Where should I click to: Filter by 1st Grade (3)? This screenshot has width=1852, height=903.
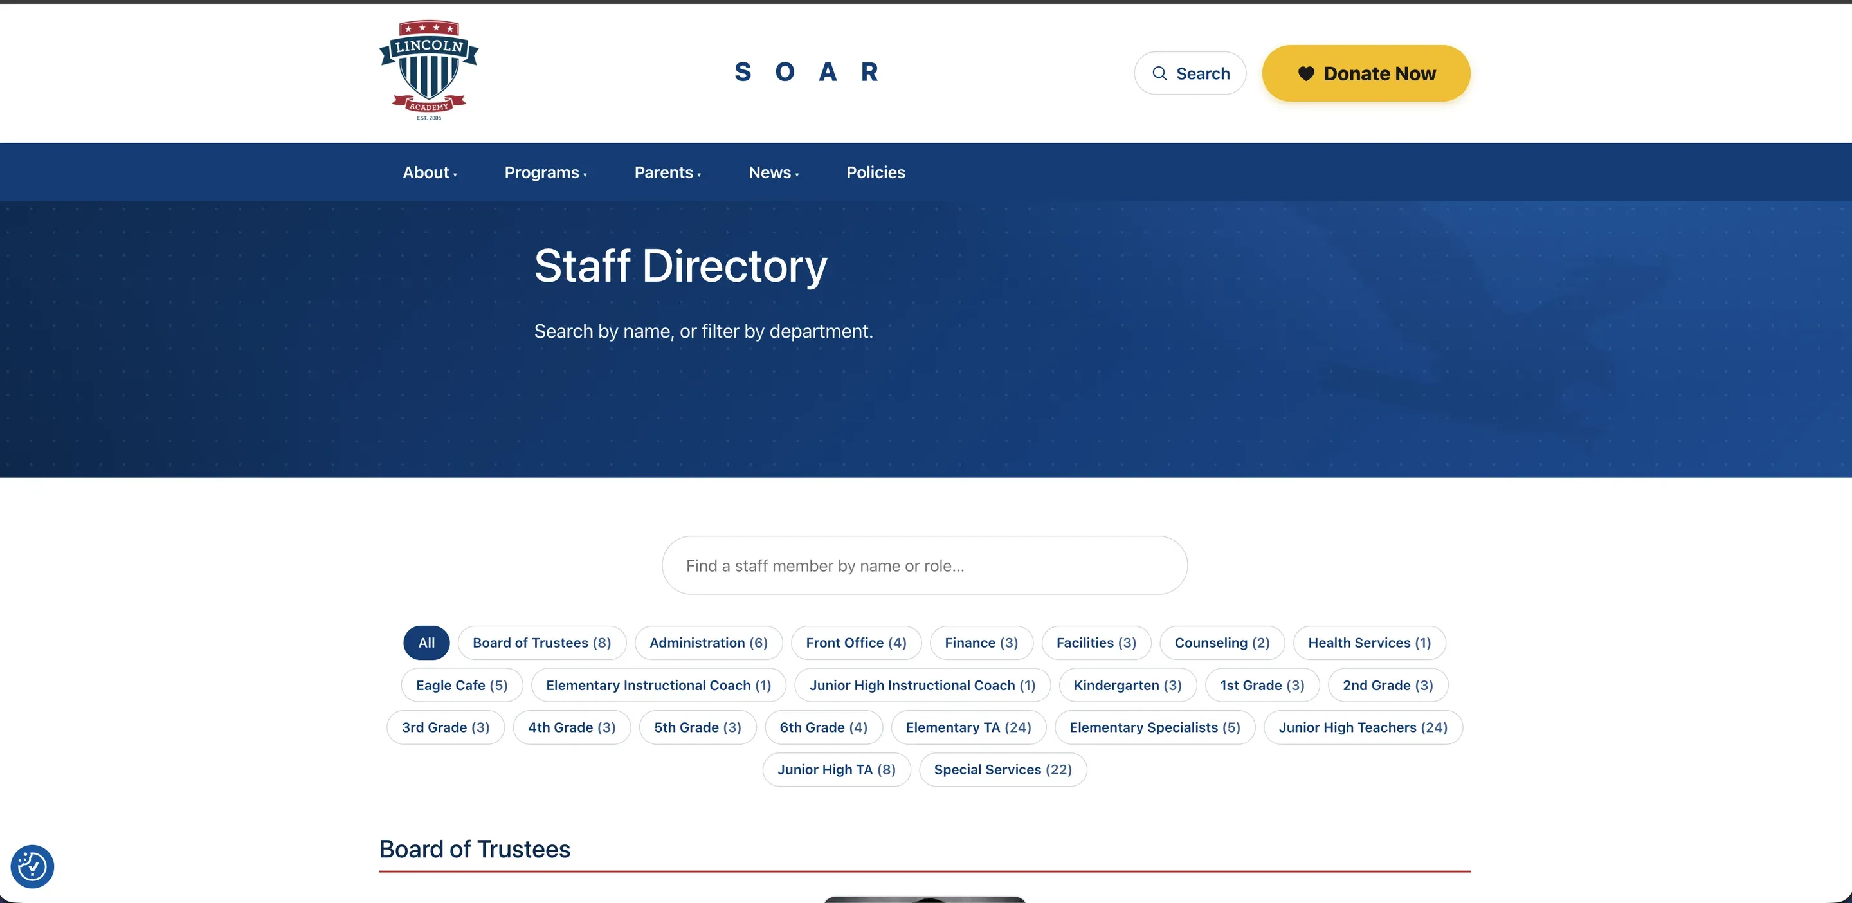tap(1262, 685)
